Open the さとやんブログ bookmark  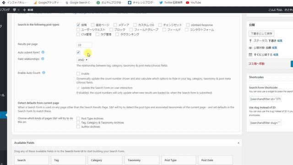110,3
